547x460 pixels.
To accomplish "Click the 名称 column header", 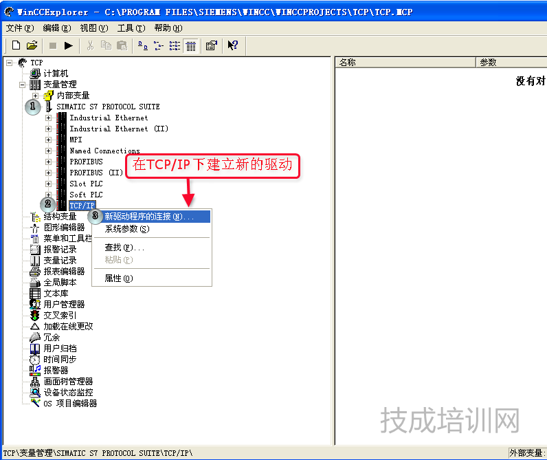I will [x=405, y=63].
